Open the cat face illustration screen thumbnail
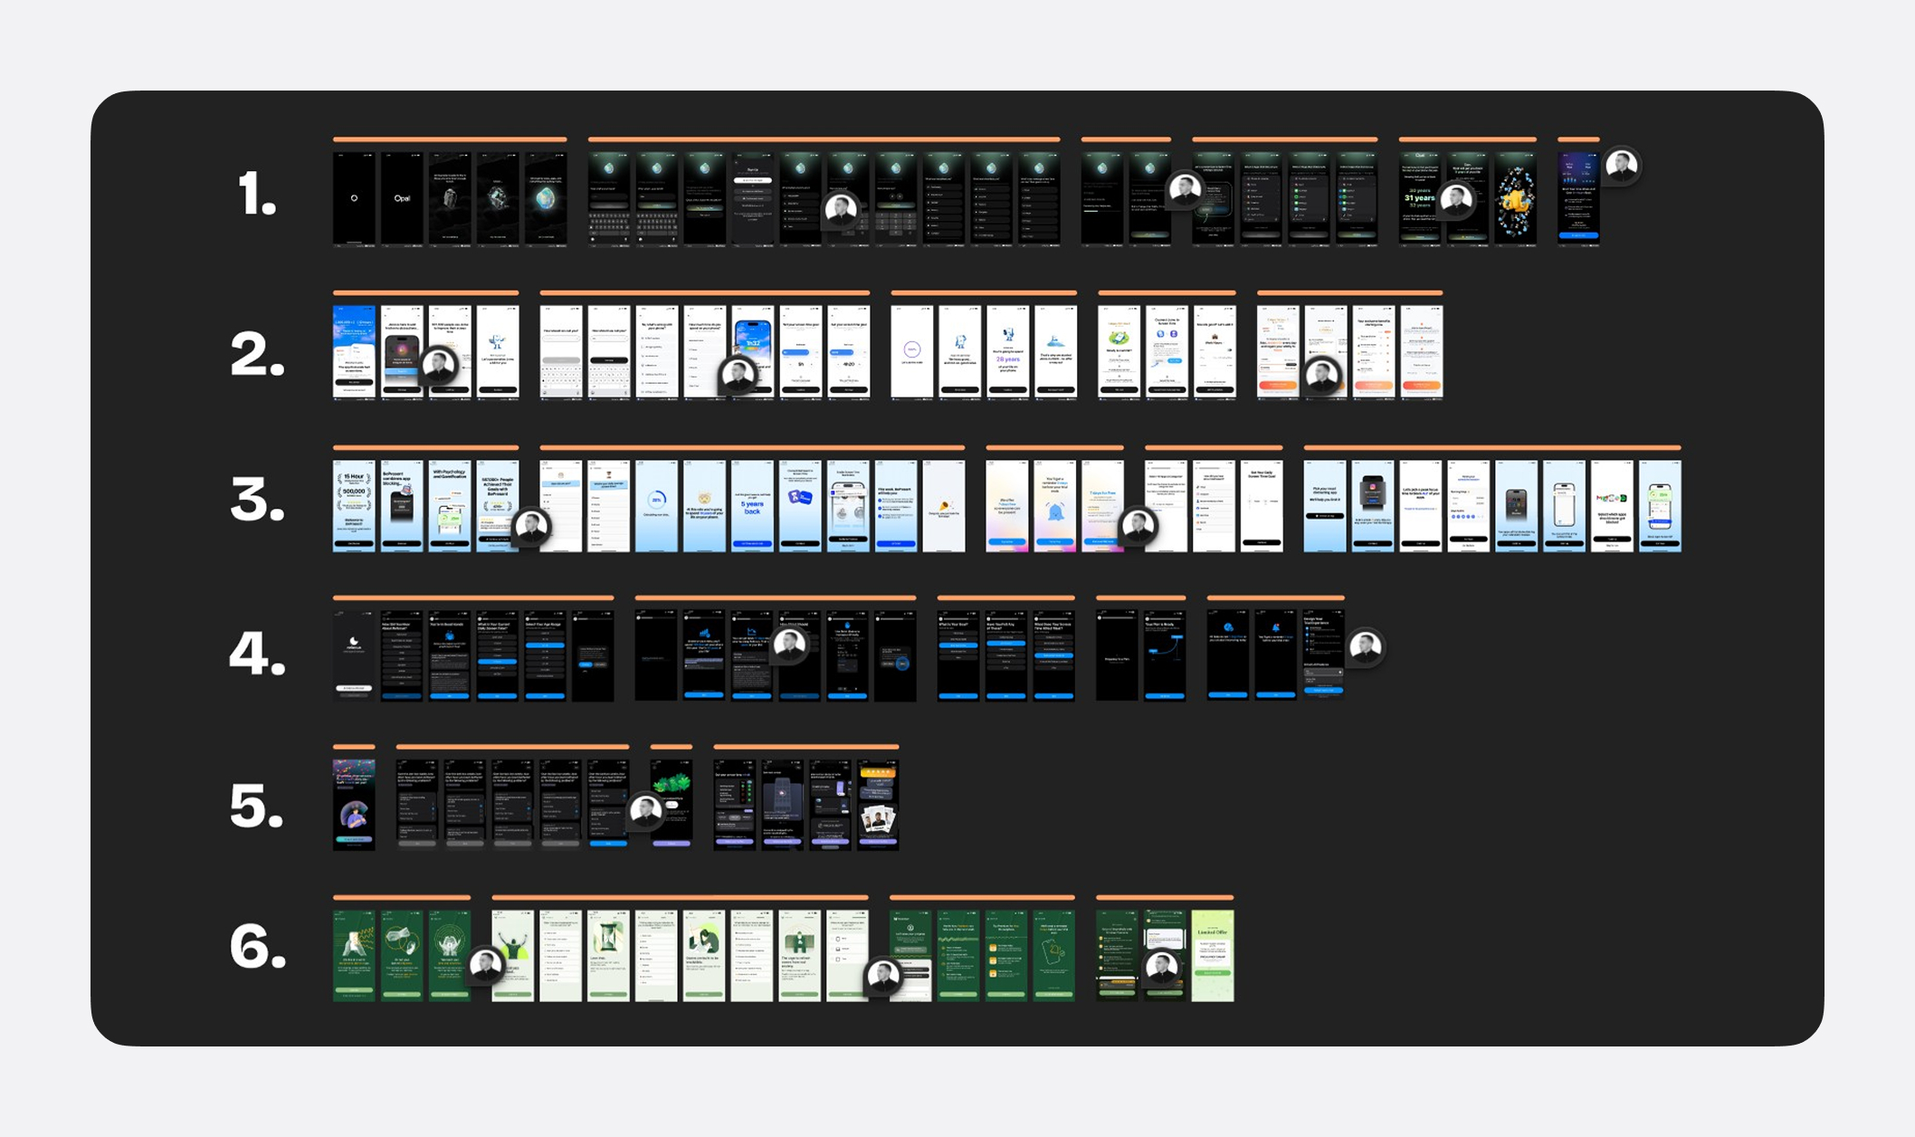The height and width of the screenshot is (1137, 1915). coord(705,506)
